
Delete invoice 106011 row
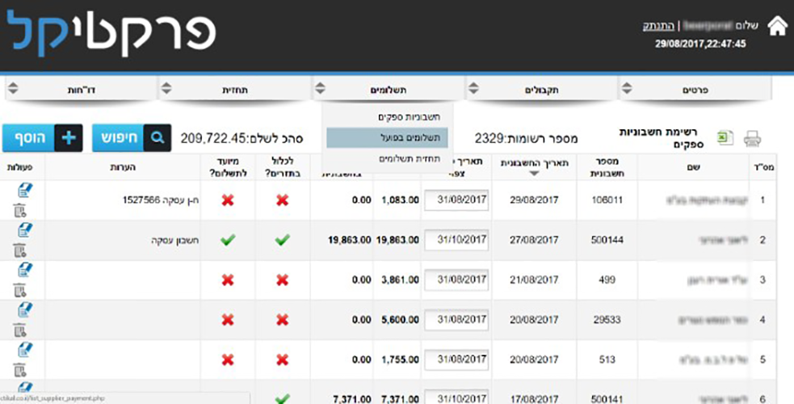coord(19,210)
